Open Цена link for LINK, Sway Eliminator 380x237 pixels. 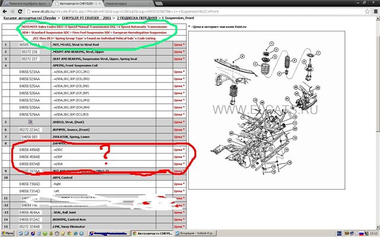(179, 226)
